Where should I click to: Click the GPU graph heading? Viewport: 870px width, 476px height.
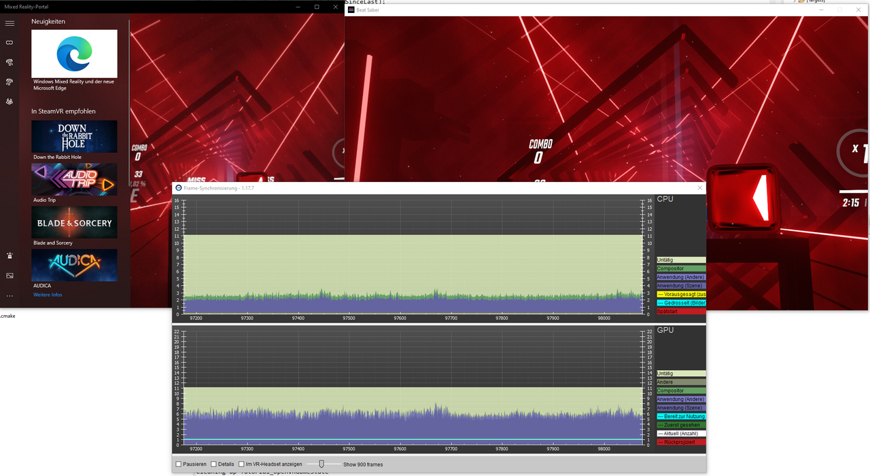[x=665, y=330]
